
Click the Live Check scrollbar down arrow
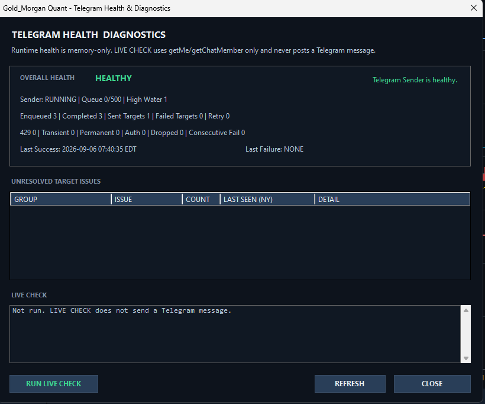tap(466, 358)
